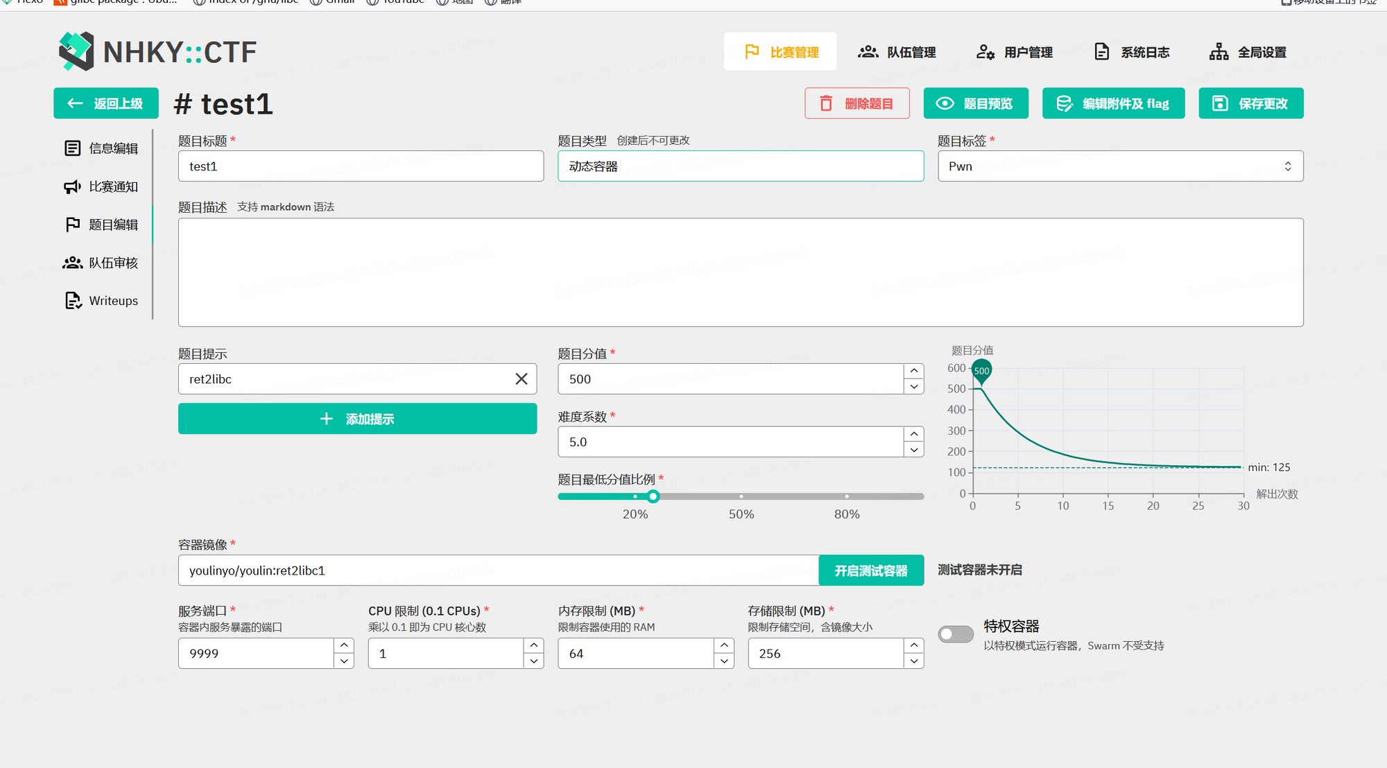Click the # test1 page heading

(x=223, y=104)
